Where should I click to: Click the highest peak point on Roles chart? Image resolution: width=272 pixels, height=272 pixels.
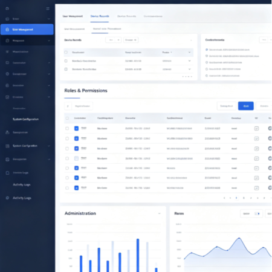point(239,238)
